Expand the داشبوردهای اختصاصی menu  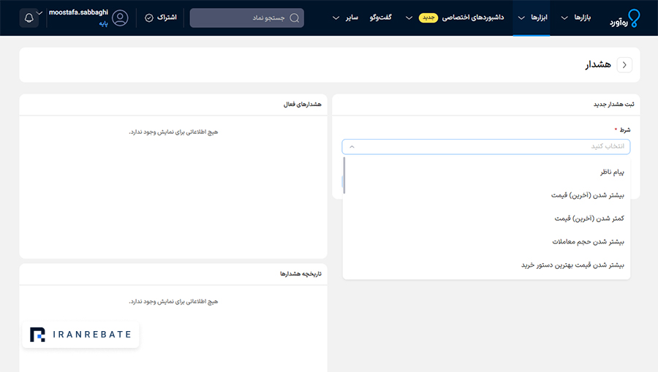point(455,18)
